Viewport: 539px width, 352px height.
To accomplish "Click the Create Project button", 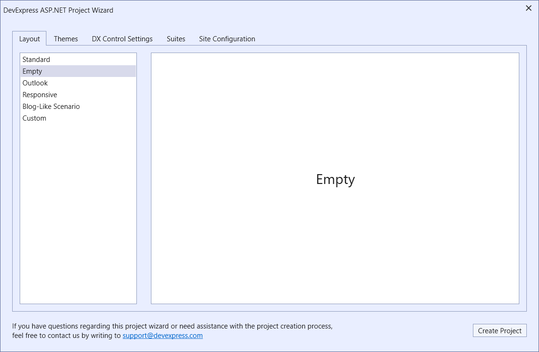I will (x=500, y=330).
